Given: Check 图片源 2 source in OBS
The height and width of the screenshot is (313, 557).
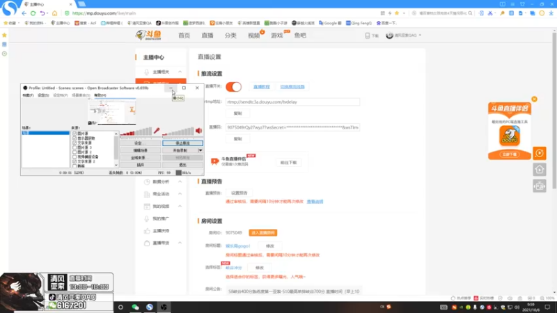Looking at the screenshot, I should point(74,152).
